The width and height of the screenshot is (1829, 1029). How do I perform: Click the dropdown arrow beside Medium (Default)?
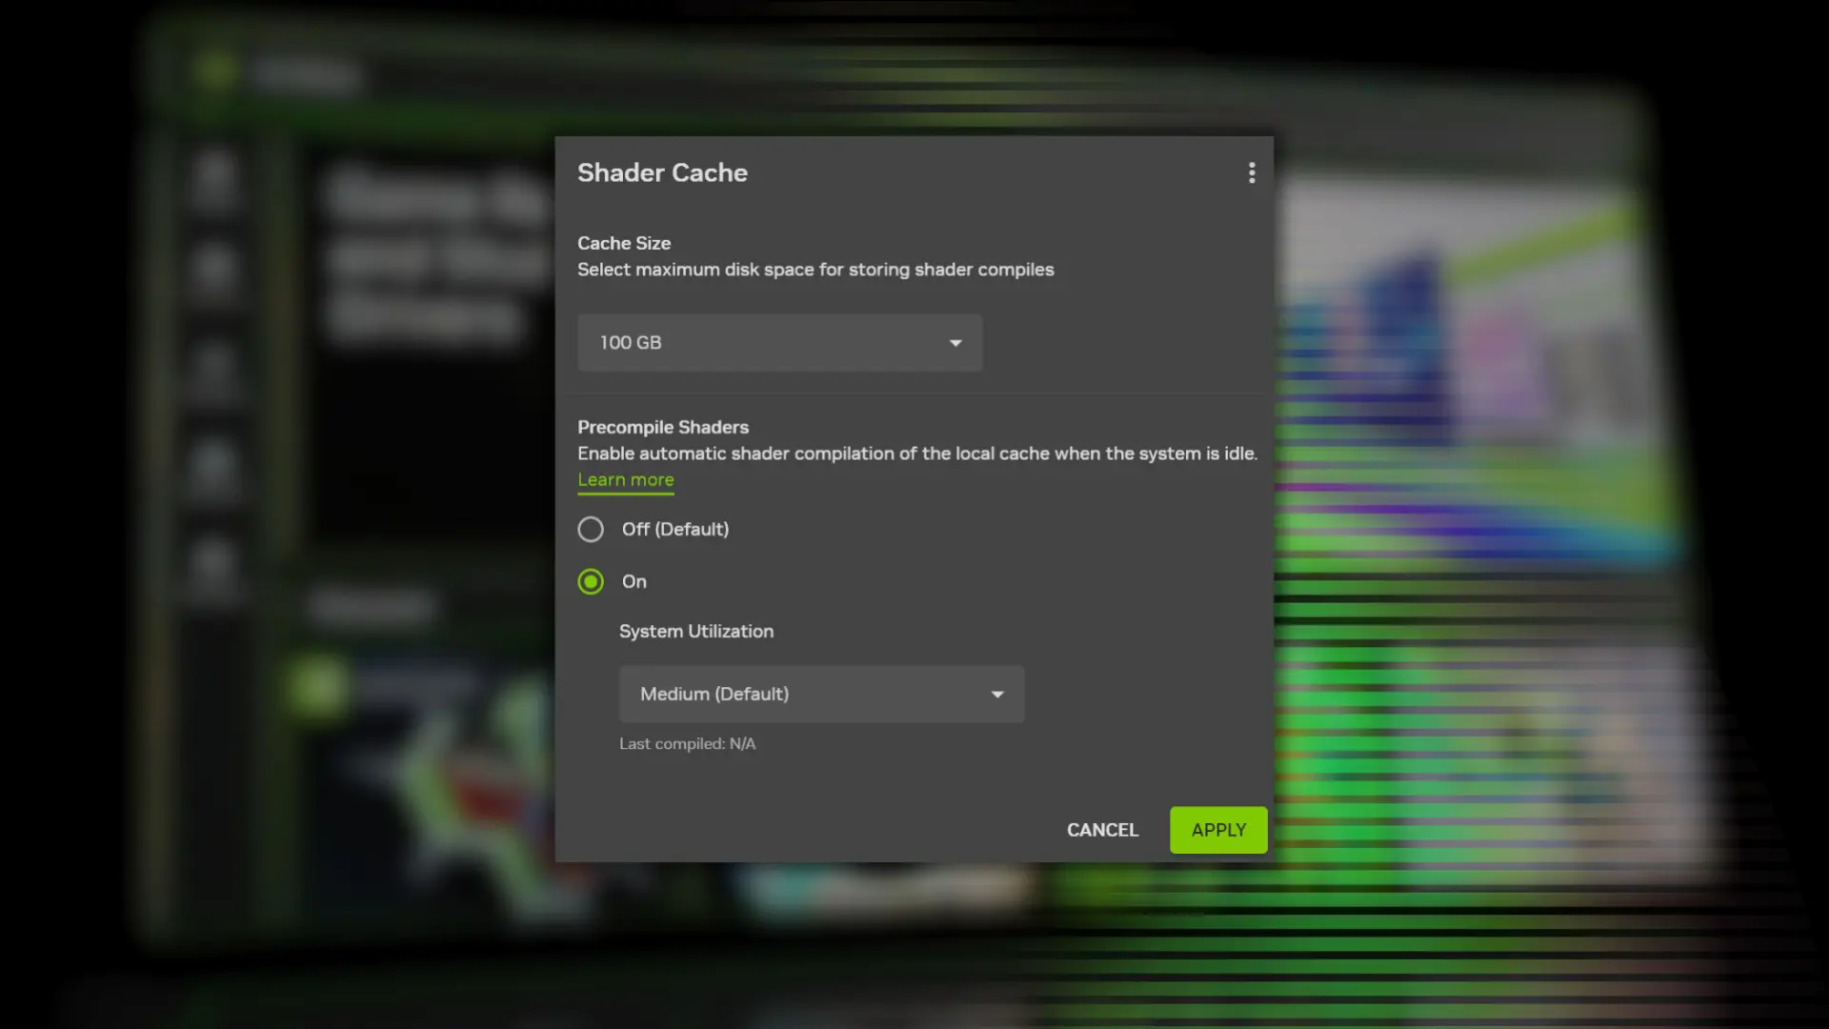tap(997, 695)
